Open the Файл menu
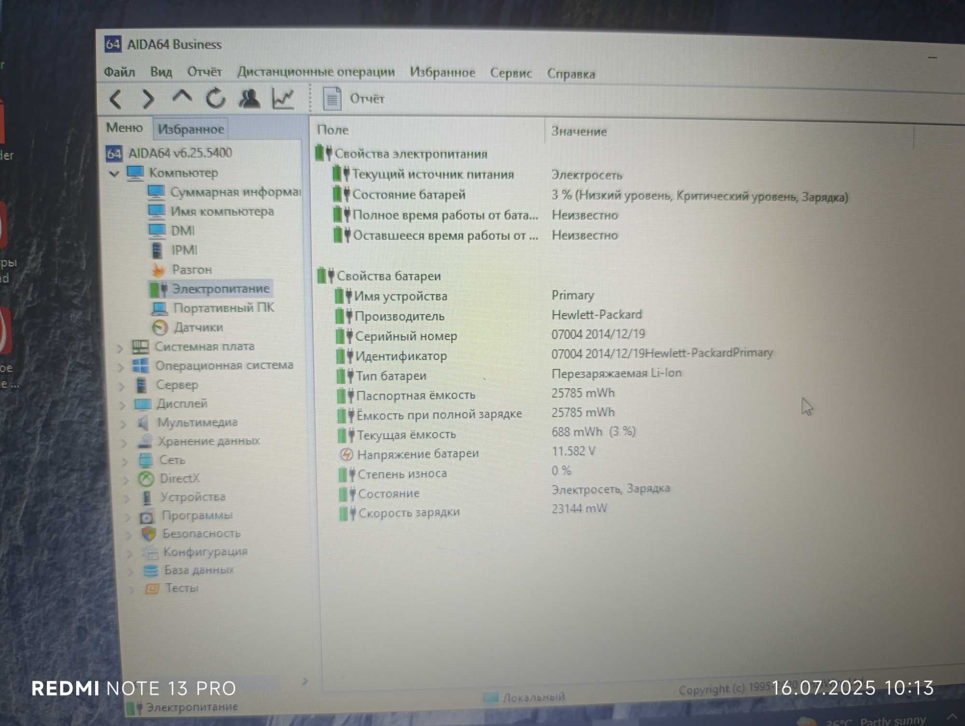This screenshot has width=965, height=726. (x=119, y=72)
